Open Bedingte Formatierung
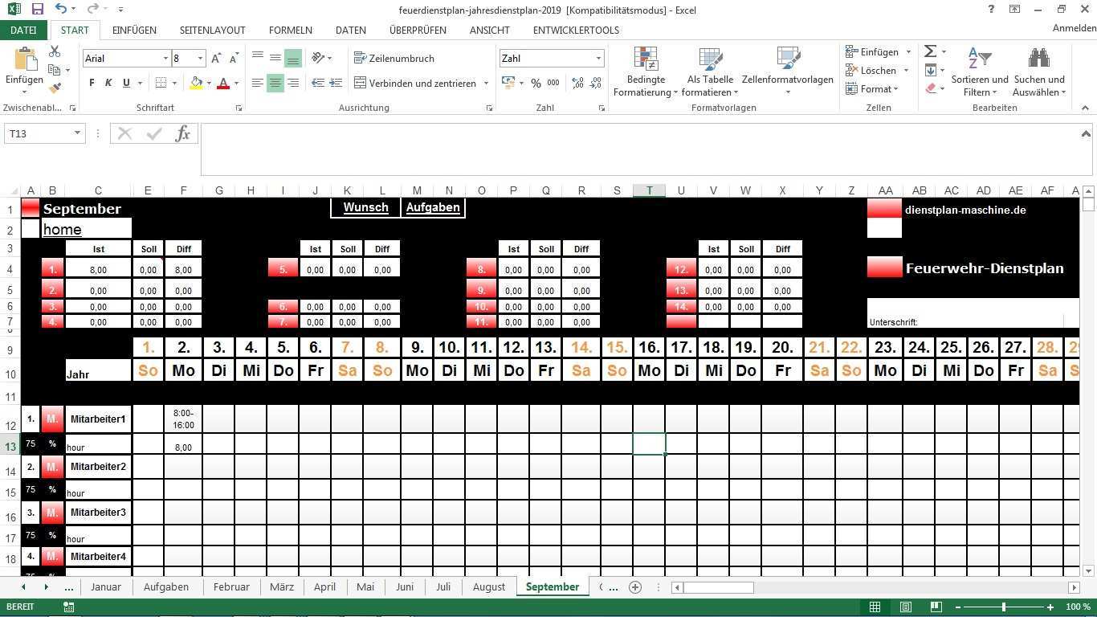The image size is (1097, 617). point(646,72)
